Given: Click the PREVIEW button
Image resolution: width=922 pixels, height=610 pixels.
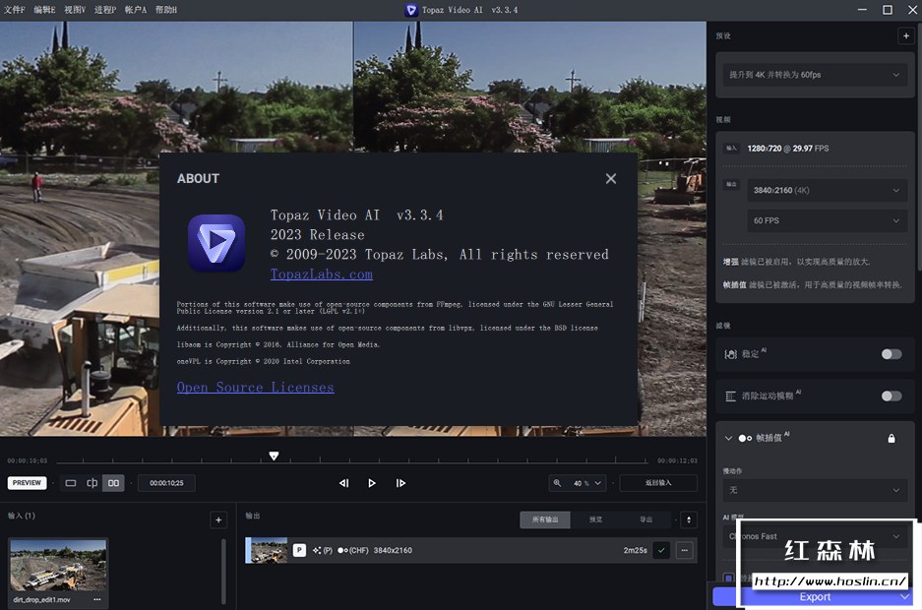Looking at the screenshot, I should pos(27,483).
